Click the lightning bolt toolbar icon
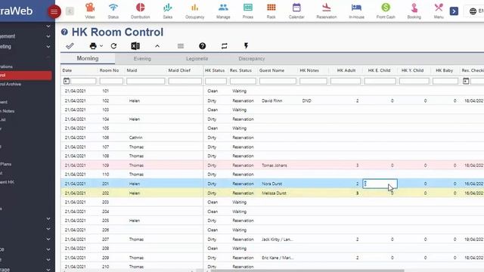 click(246, 46)
